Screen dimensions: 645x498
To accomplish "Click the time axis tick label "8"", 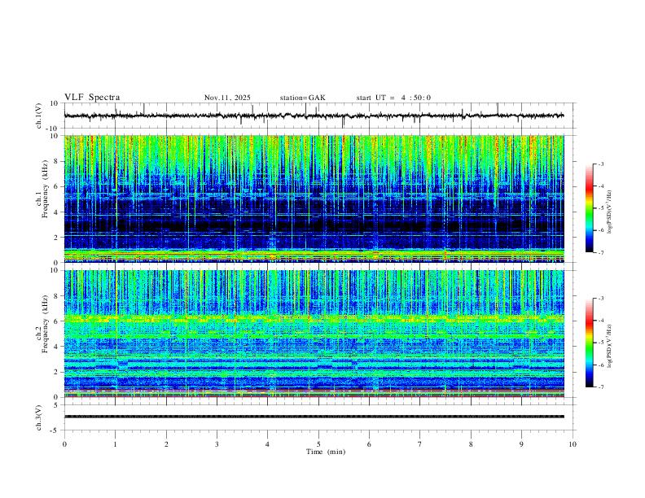I will pos(471,444).
